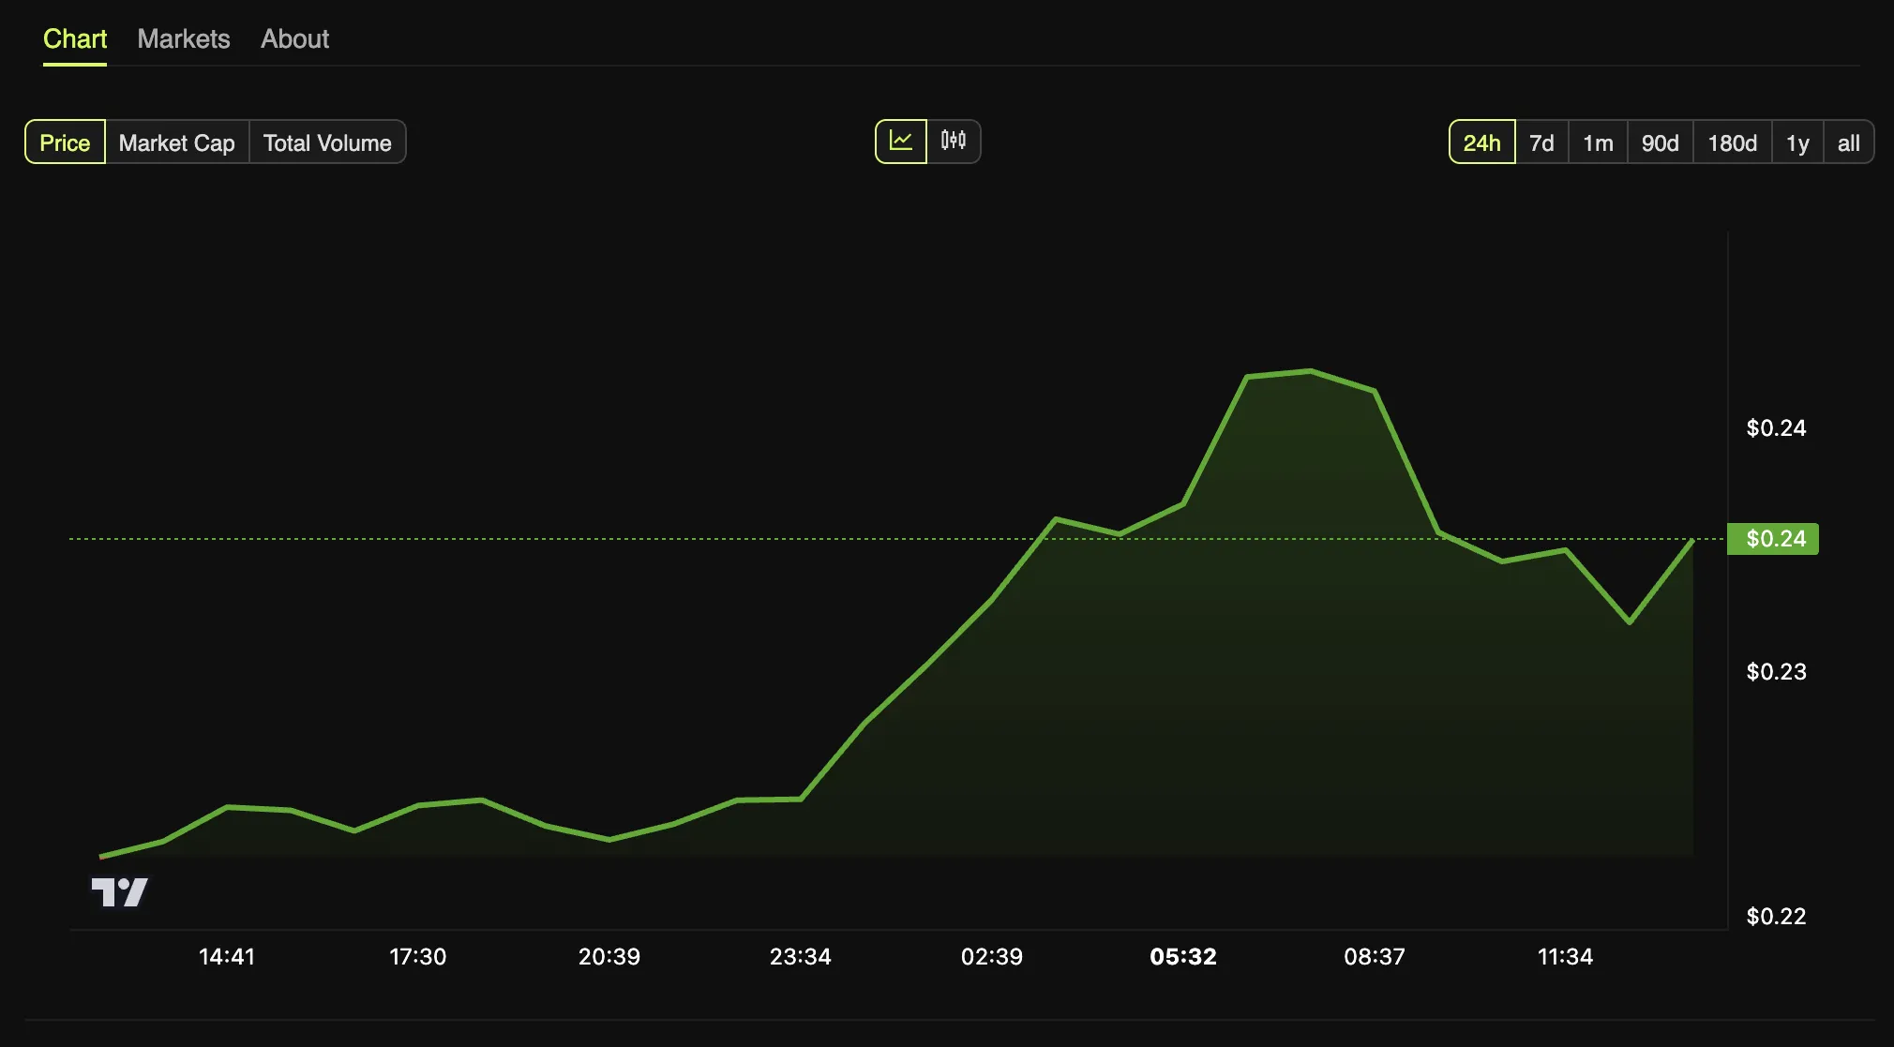
Task: Select the 1y time range
Action: click(x=1797, y=141)
